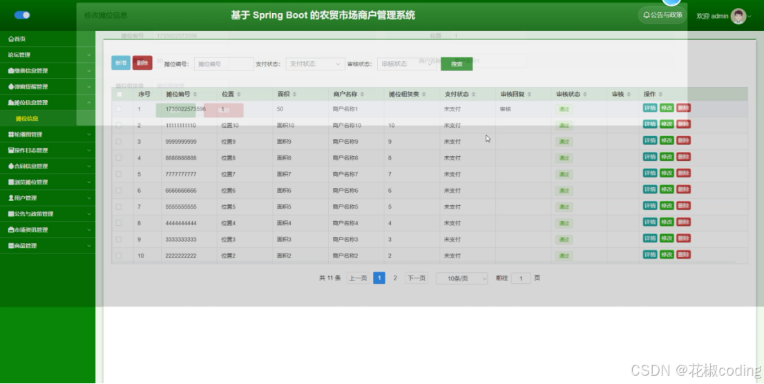764x384 pixels.
Task: Open the dropdown arrow next to admin avatar
Action: pos(750,17)
